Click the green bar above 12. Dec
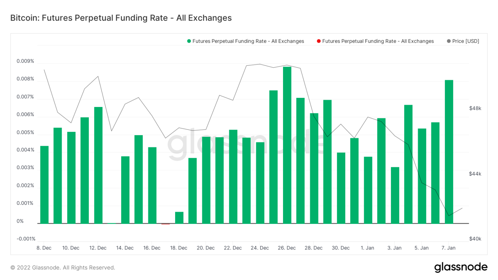 98,165
